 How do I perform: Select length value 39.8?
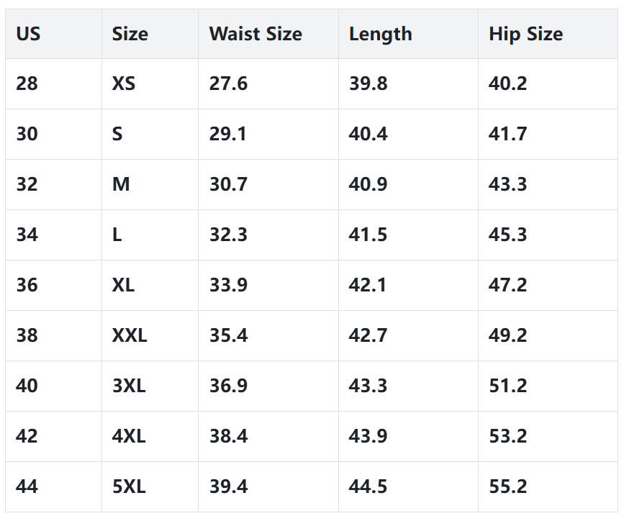point(368,84)
